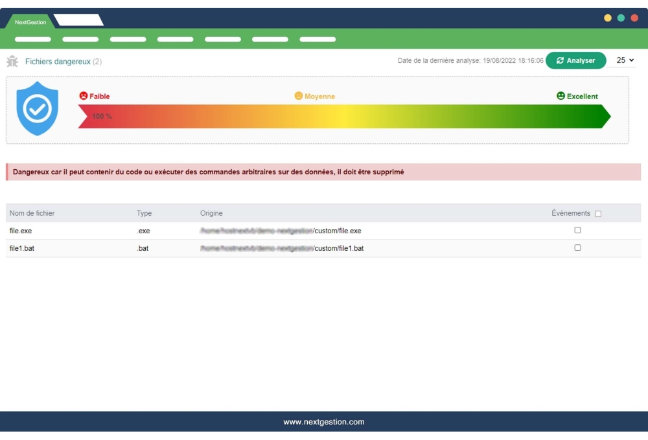Open the 25 rows-per-page dropdown
This screenshot has width=648, height=440.
click(625, 60)
